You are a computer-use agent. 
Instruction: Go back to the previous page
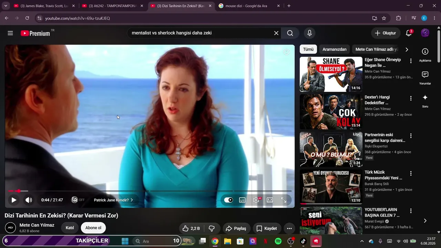(7, 18)
